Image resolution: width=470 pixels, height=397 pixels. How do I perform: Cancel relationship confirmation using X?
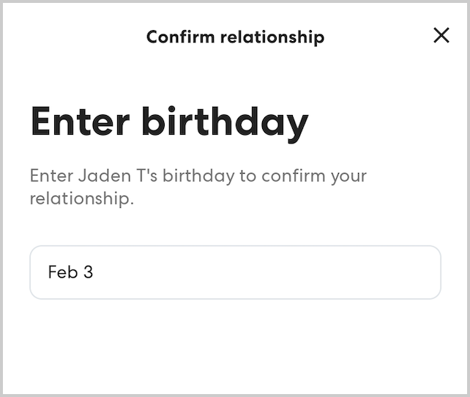pyautogui.click(x=441, y=35)
